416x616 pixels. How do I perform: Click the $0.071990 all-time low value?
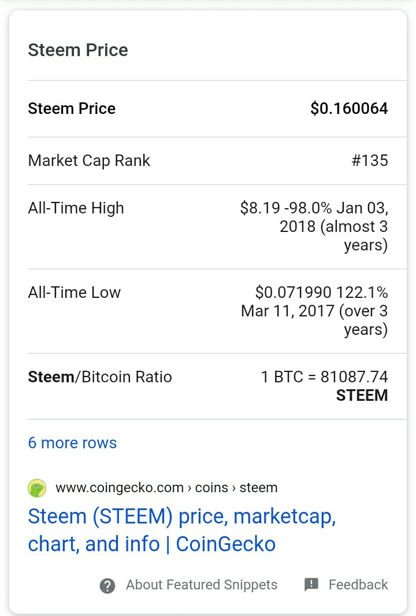[x=293, y=293]
